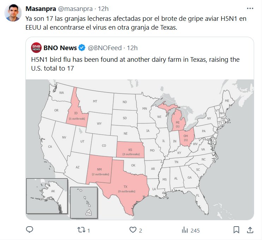264x240 pixels.
Task: Like the tweet with the heart icon
Action: pos(133,230)
